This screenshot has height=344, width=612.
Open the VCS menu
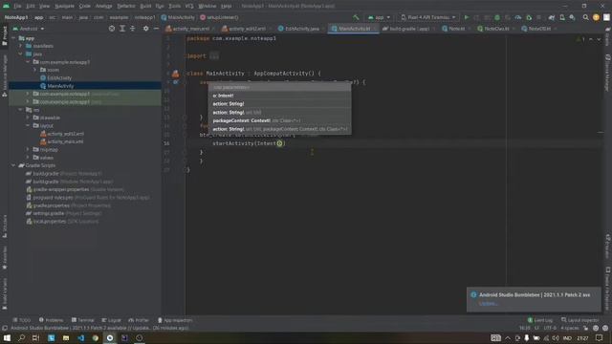[x=189, y=6]
